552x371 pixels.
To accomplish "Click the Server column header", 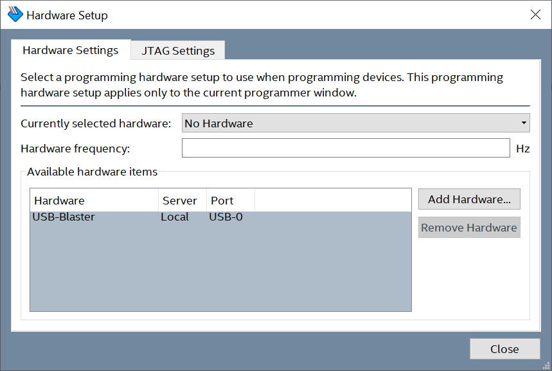I will click(182, 201).
